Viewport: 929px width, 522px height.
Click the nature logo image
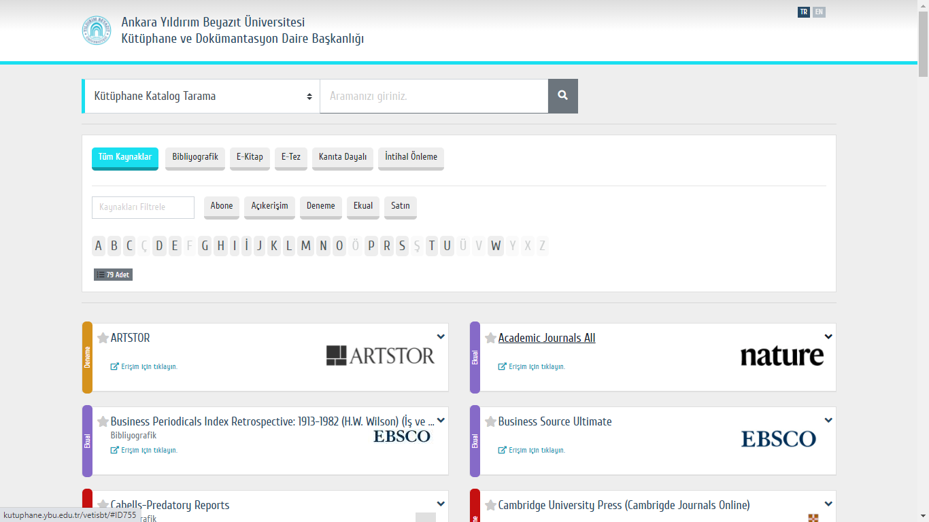tap(781, 355)
